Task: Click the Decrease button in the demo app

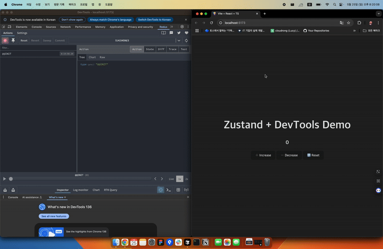Action: point(289,155)
